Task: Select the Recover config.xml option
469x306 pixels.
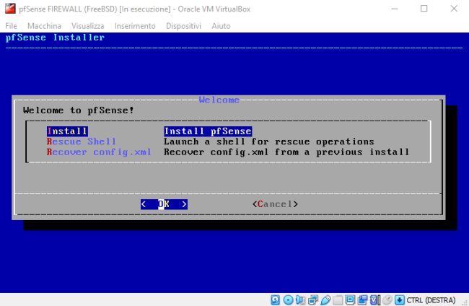Action: [x=99, y=152]
